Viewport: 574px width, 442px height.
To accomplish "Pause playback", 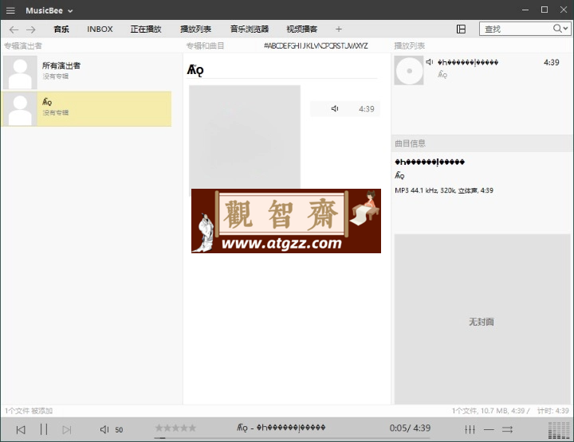I will (x=44, y=429).
